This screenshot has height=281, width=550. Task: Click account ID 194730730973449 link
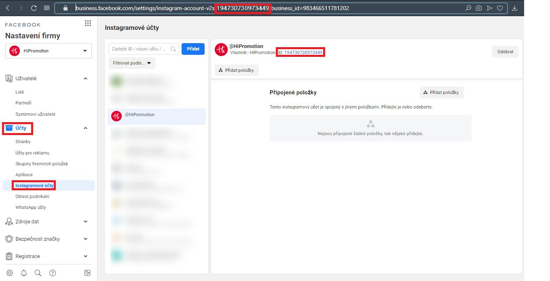(303, 52)
